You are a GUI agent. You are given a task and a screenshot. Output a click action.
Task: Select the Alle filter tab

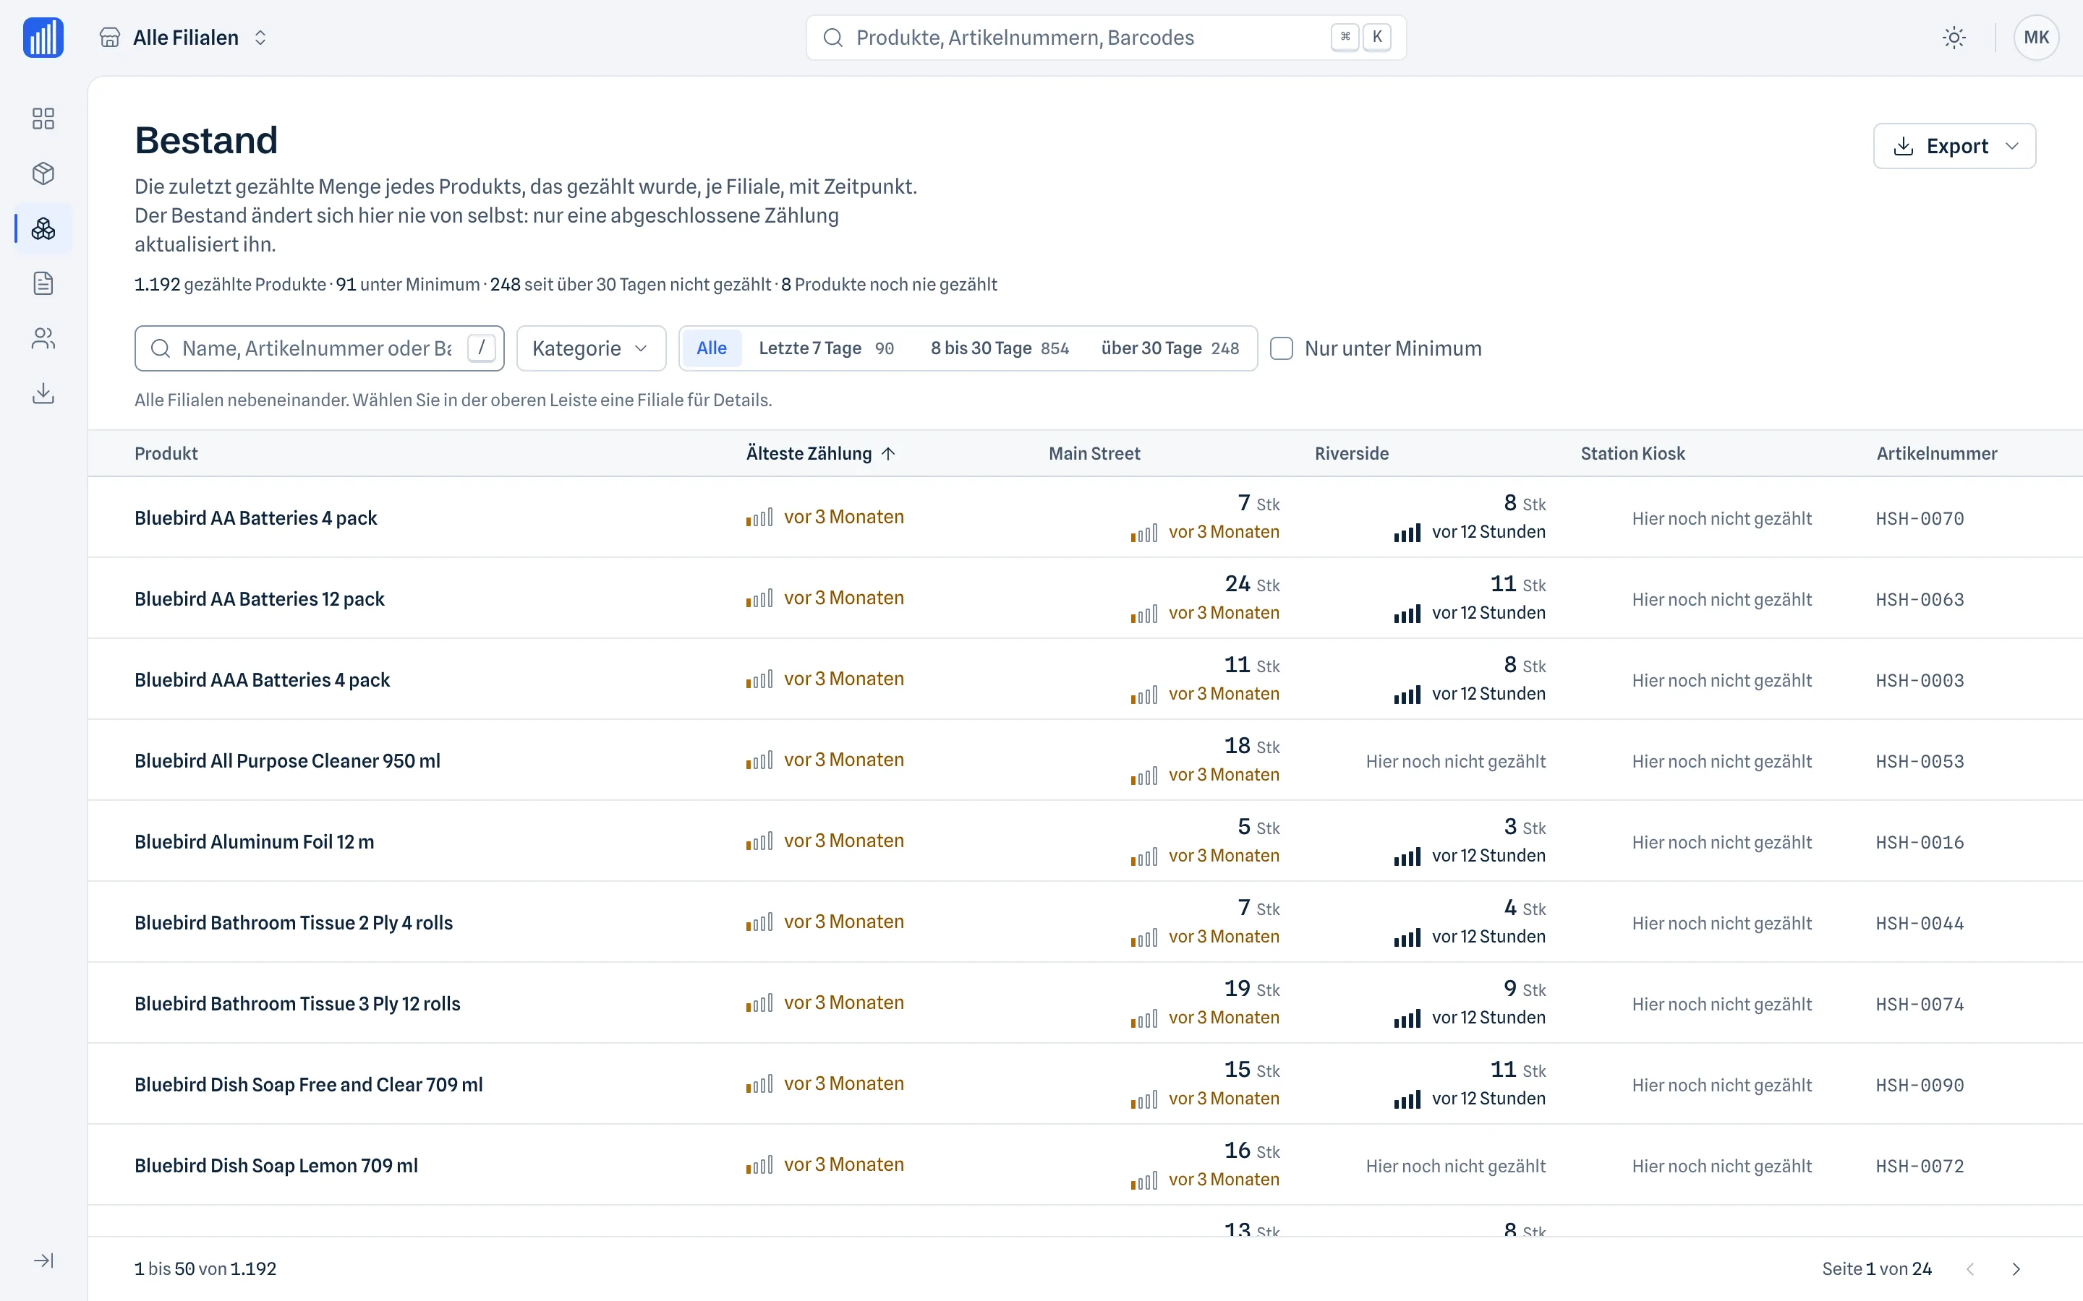coord(711,348)
